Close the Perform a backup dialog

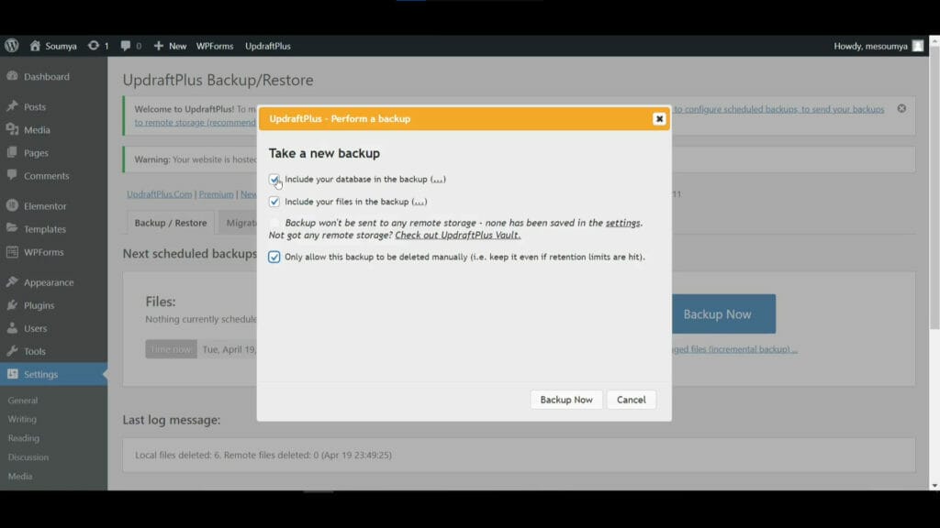659,118
